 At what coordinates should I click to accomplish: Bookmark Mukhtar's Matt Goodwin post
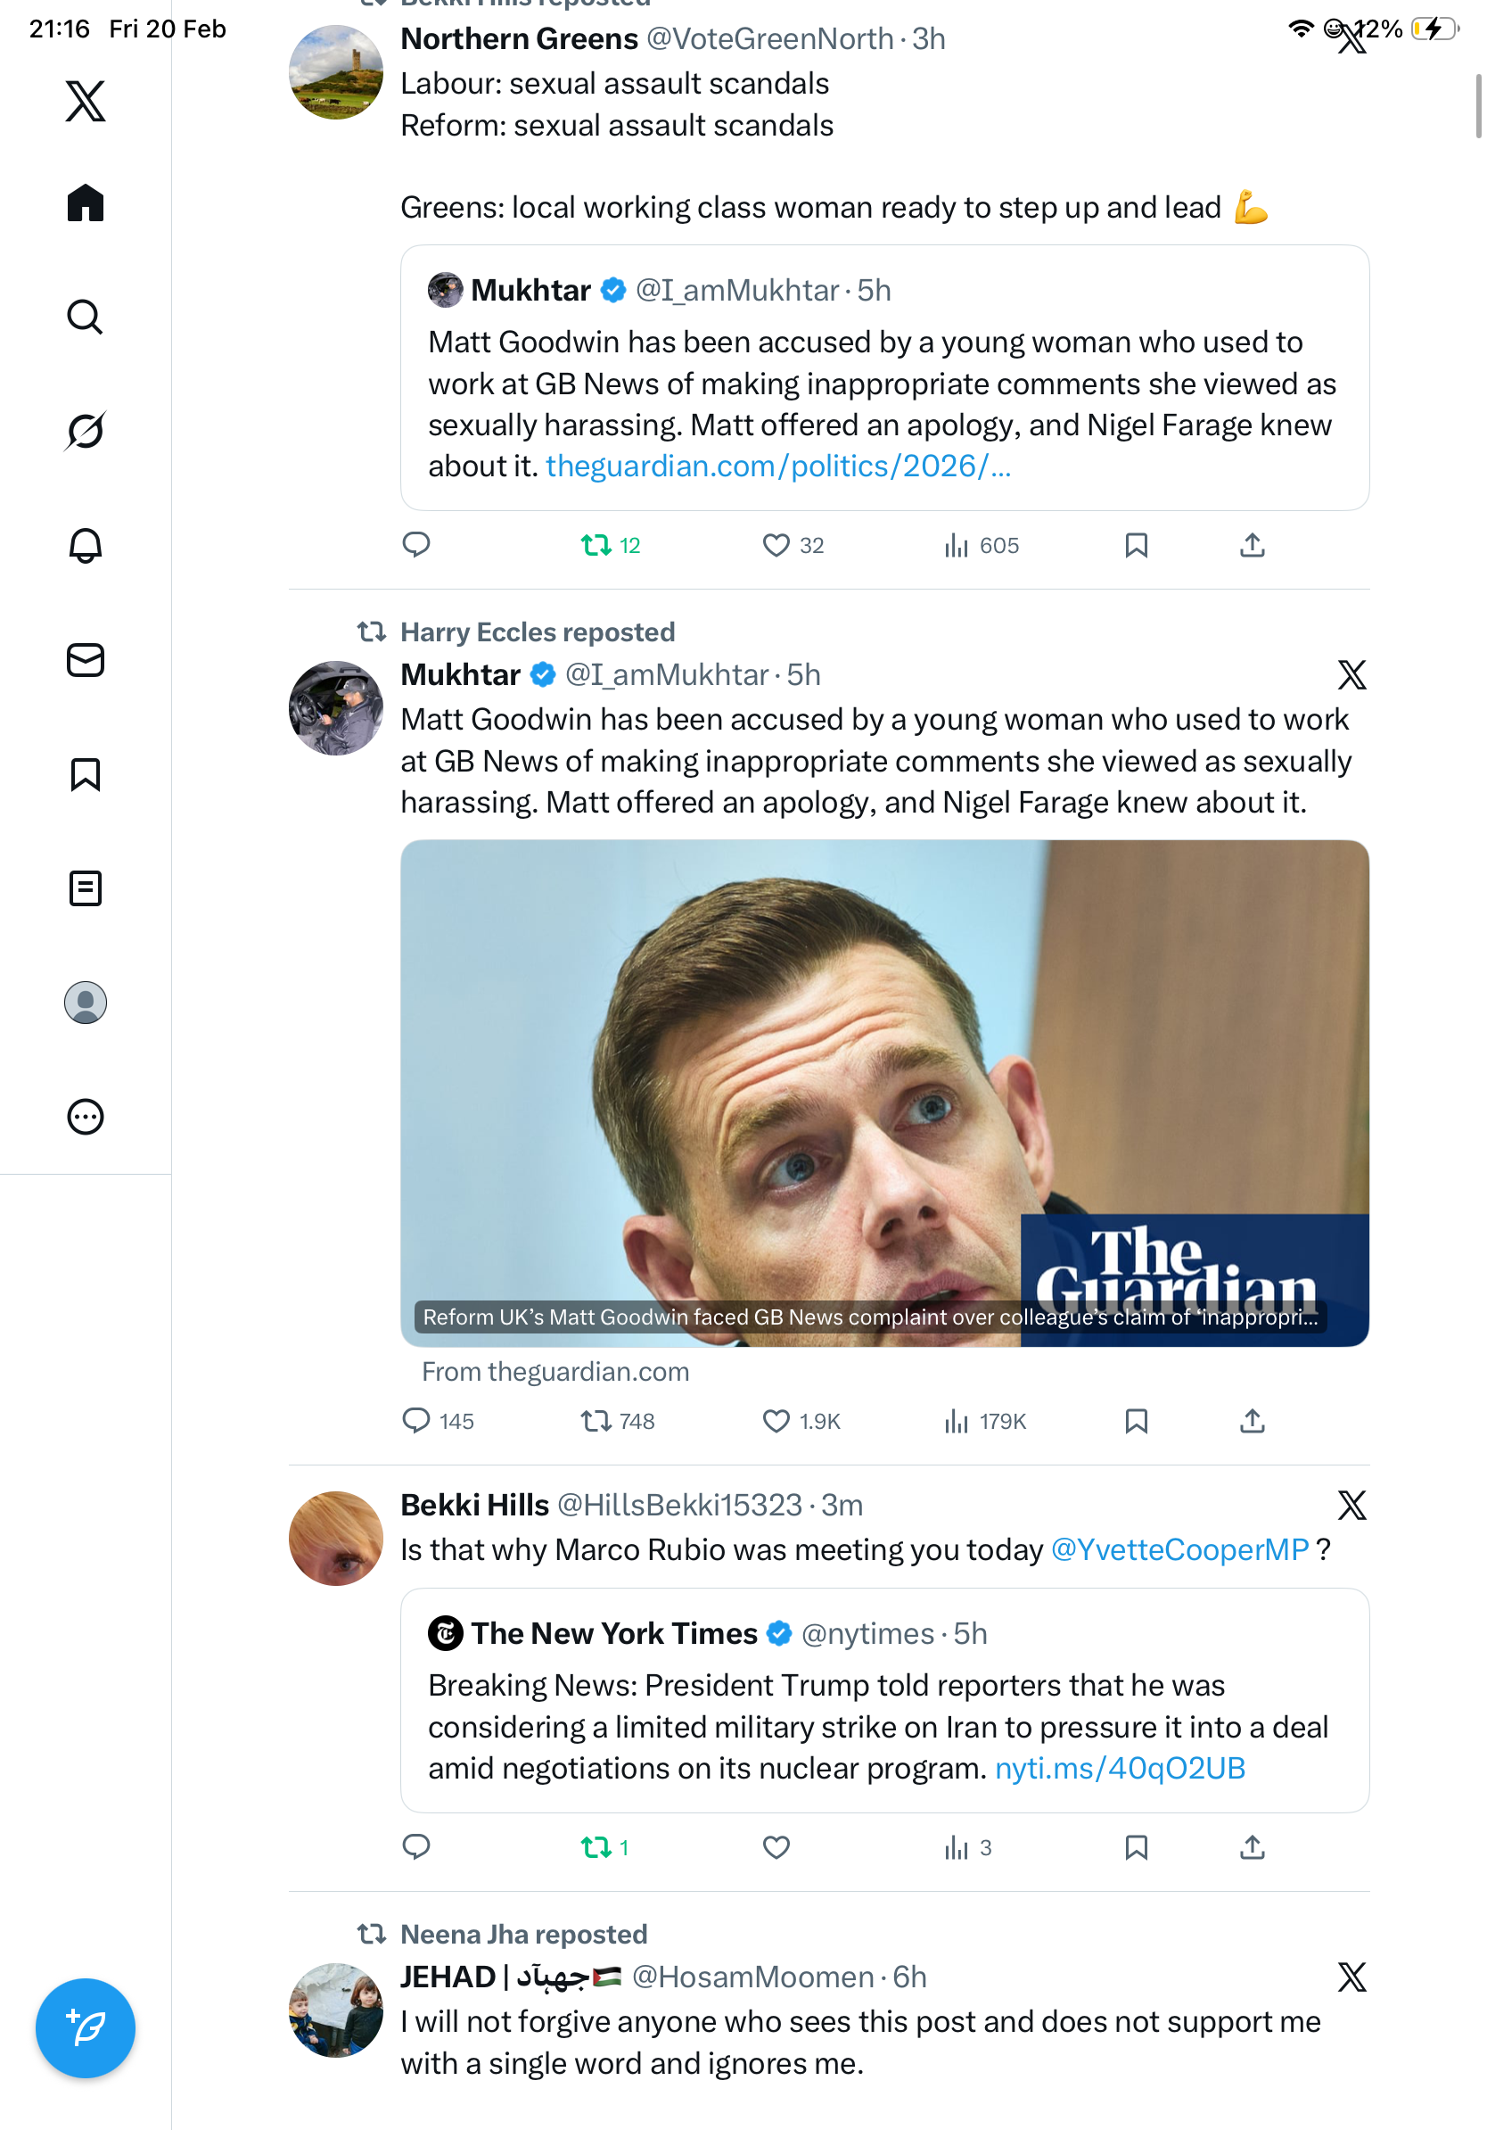tap(1136, 1420)
